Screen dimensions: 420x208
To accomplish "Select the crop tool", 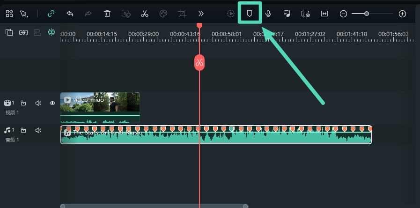I will click(x=182, y=14).
